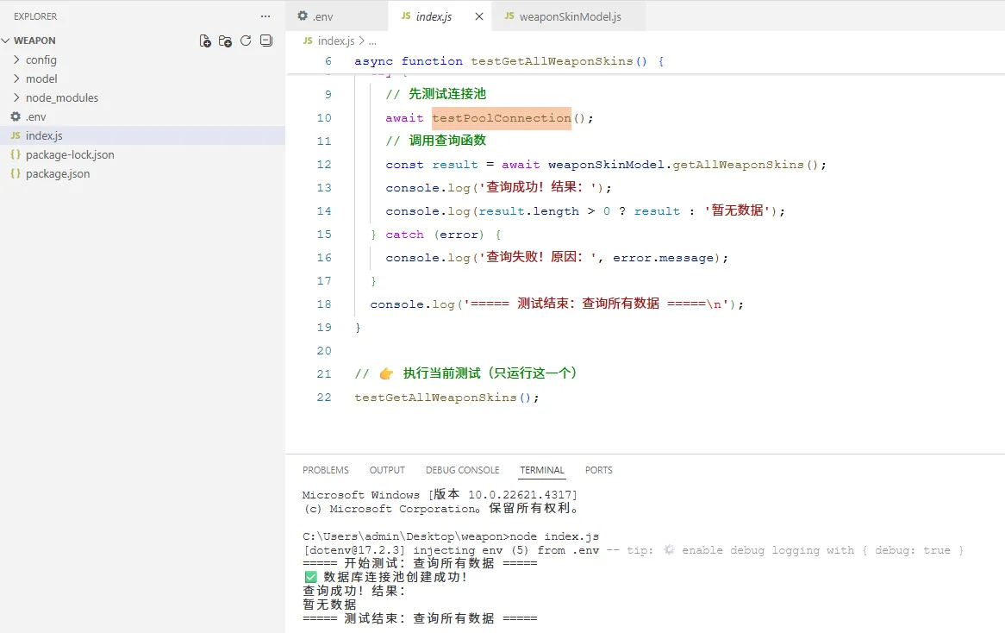Click the gear icon of .env in explorer
Screen dimensions: 1005x633
click(x=16, y=116)
